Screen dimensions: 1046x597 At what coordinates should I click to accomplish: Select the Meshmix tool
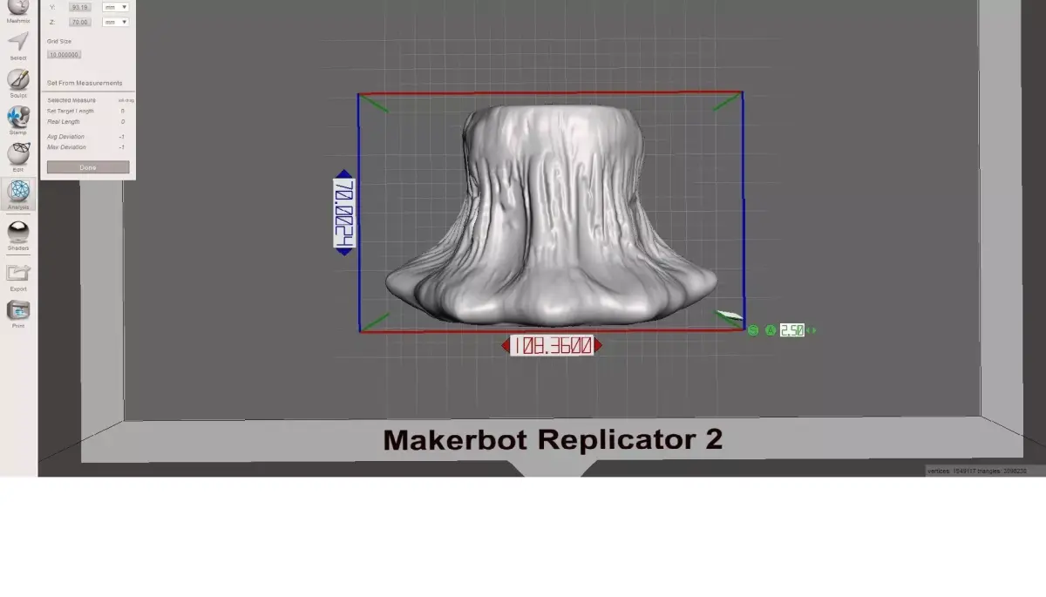18,9
